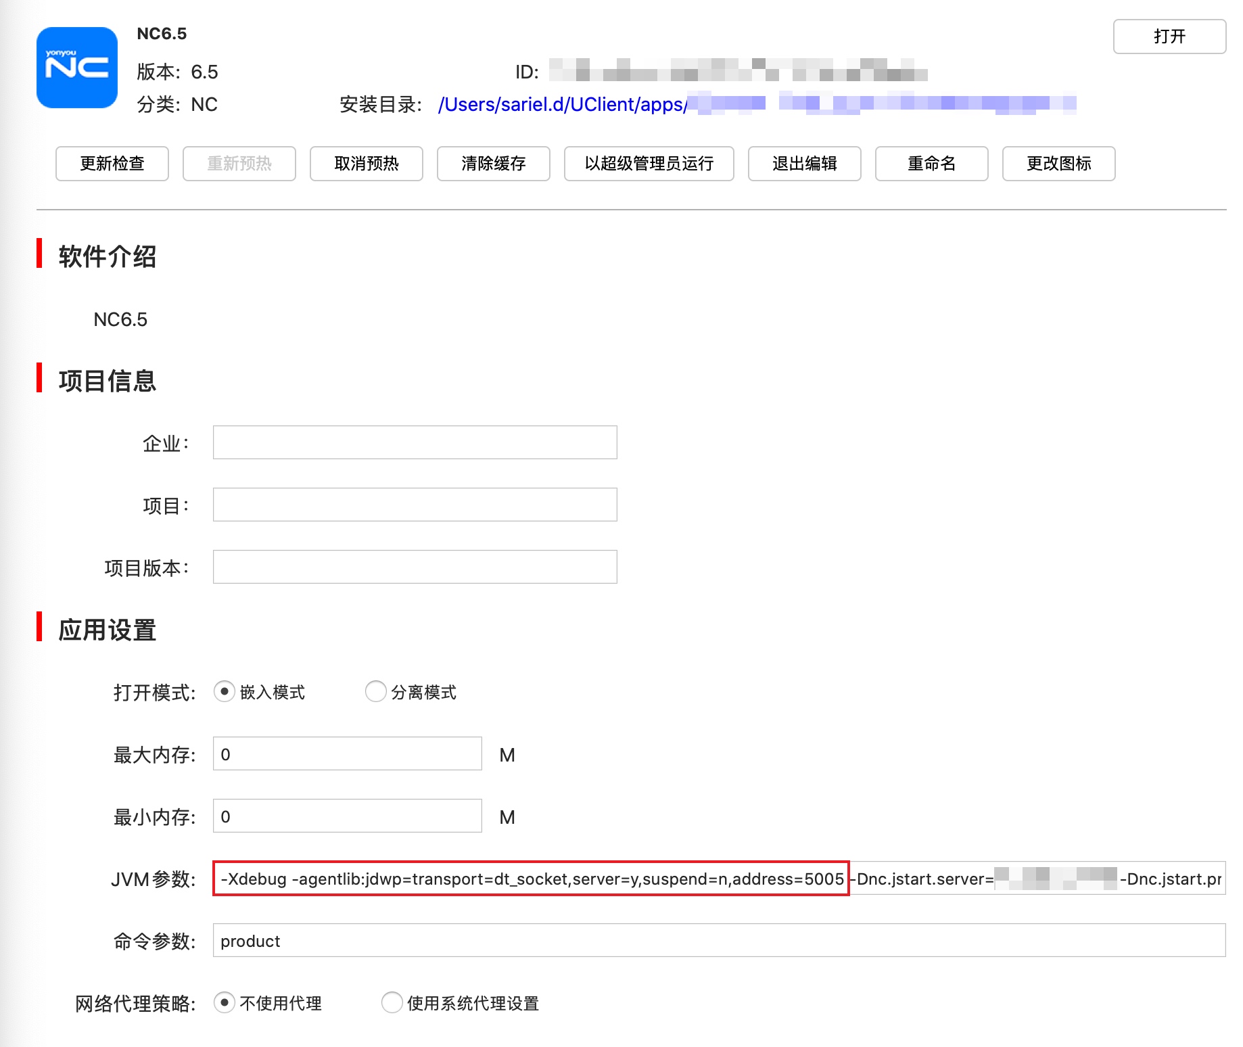
Task: Click 清除缓存 to clear cache
Action: click(x=494, y=164)
